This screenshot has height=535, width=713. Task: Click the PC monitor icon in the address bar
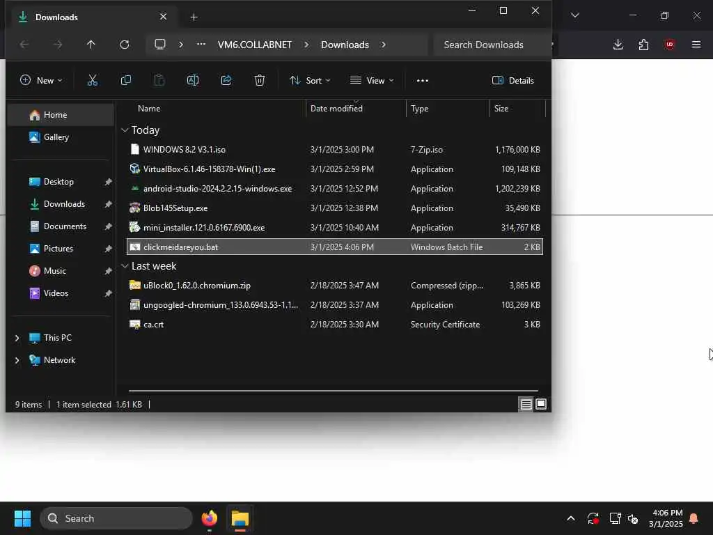pos(160,44)
